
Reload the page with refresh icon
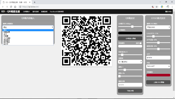click(11, 7)
